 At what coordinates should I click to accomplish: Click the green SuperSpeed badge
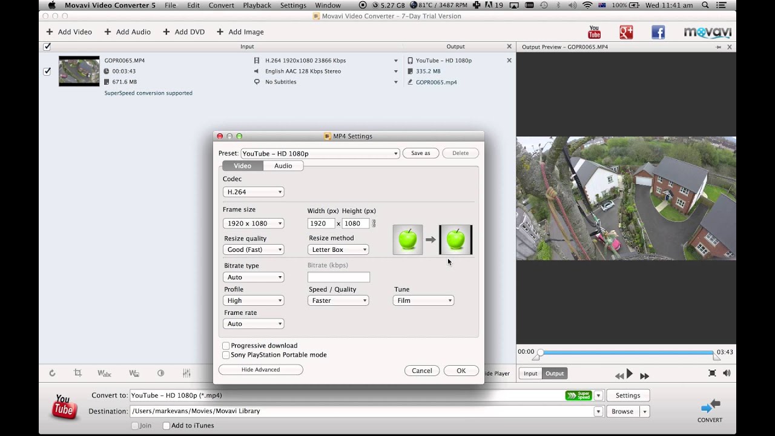pyautogui.click(x=578, y=395)
